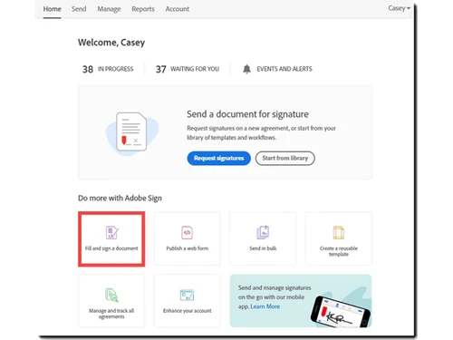
Task: View the 38 In Progress agreements
Action: [108, 69]
